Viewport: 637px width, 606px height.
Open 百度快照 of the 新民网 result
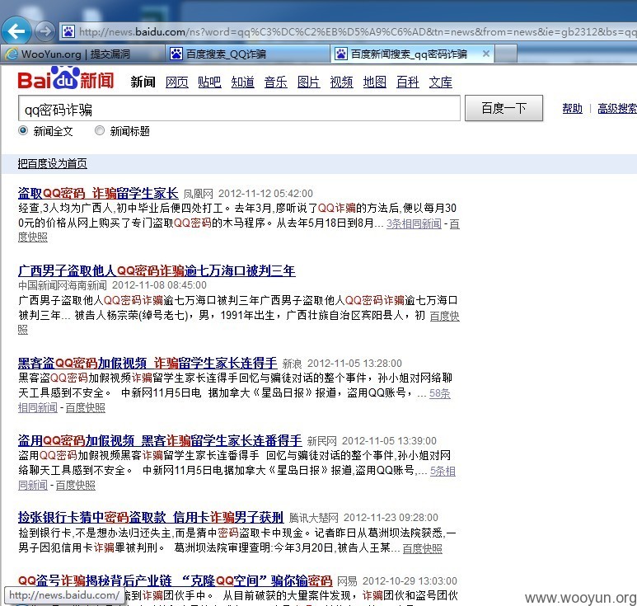[x=76, y=485]
